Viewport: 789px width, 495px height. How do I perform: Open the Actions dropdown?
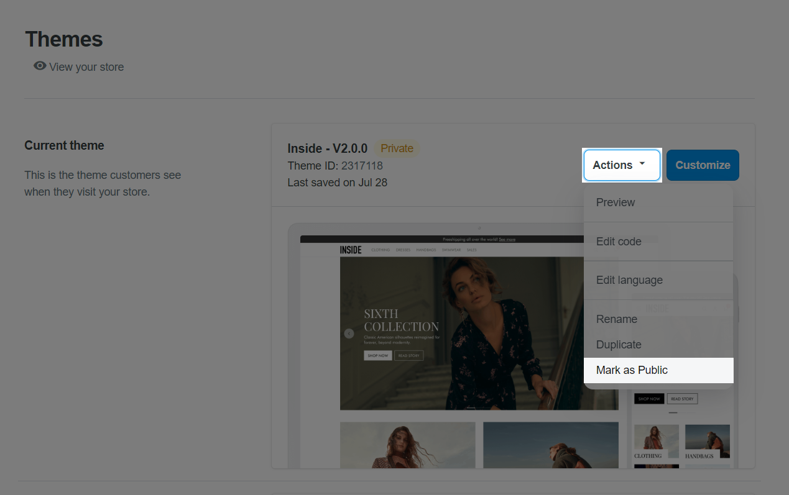pos(621,165)
